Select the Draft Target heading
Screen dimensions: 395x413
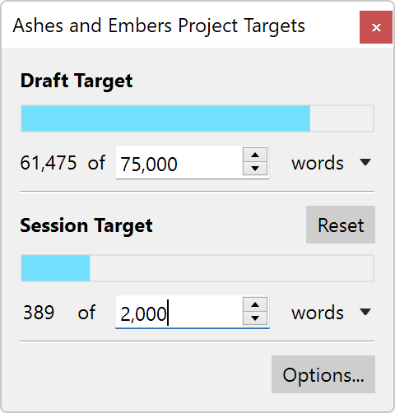tap(77, 81)
